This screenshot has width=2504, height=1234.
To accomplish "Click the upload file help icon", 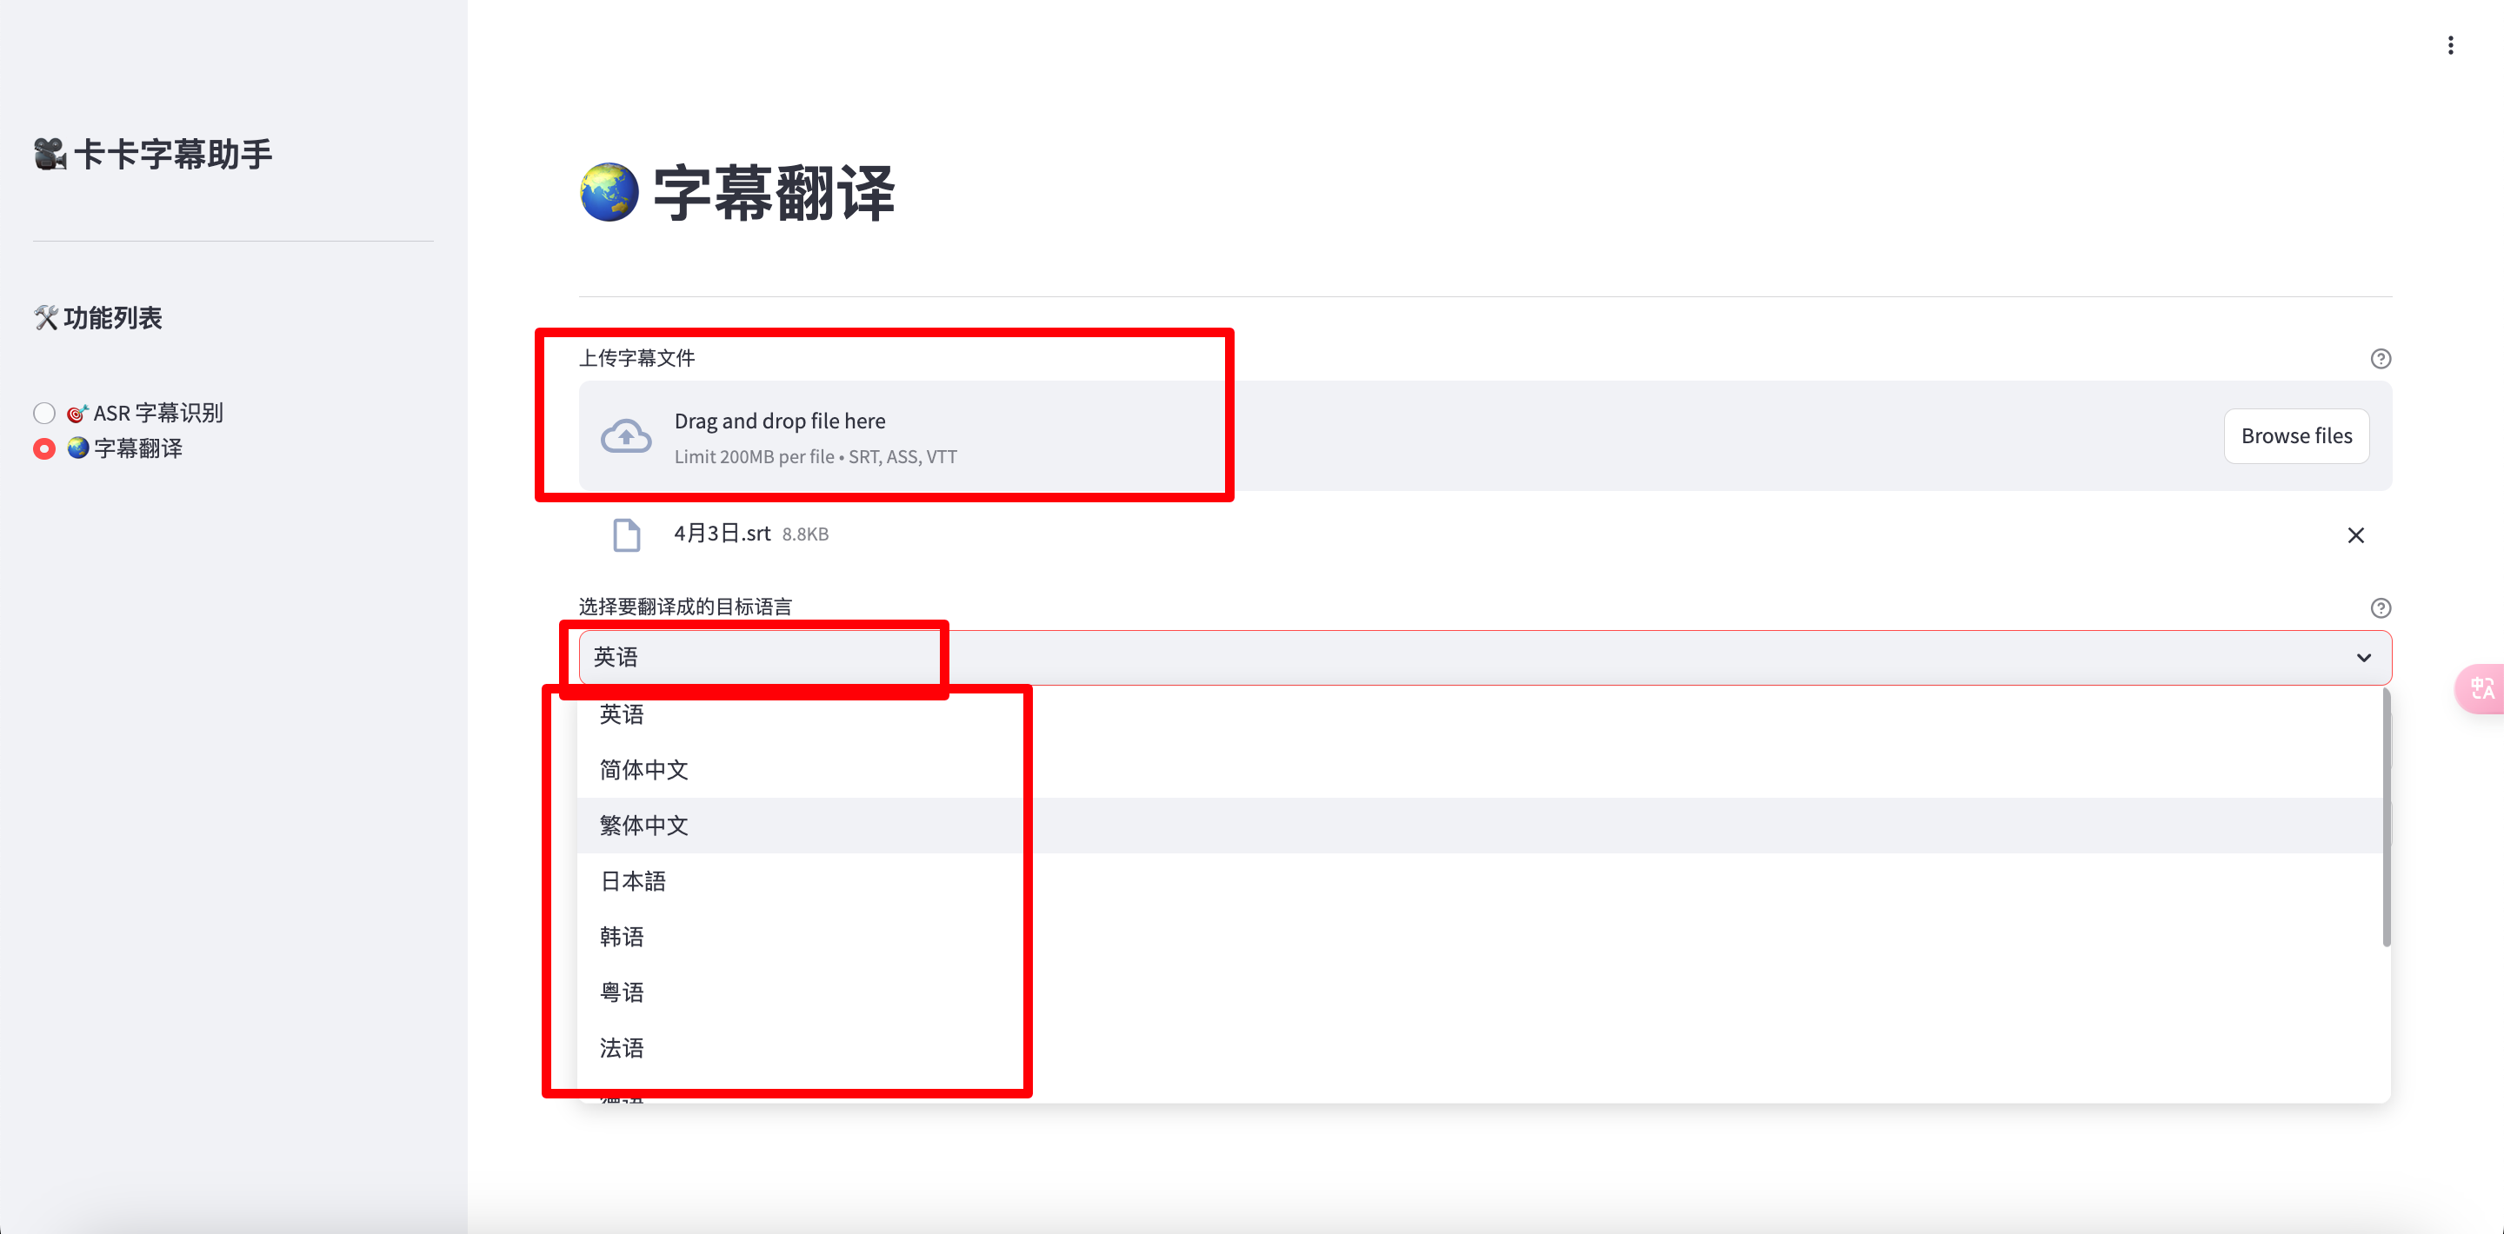I will 2380,359.
